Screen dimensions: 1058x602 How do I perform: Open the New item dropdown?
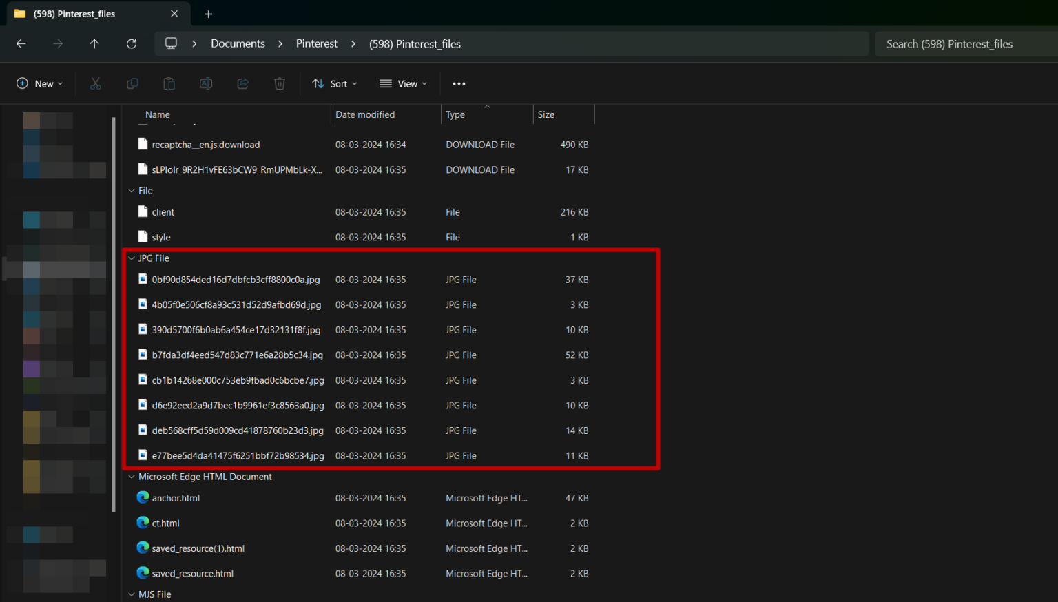point(40,83)
